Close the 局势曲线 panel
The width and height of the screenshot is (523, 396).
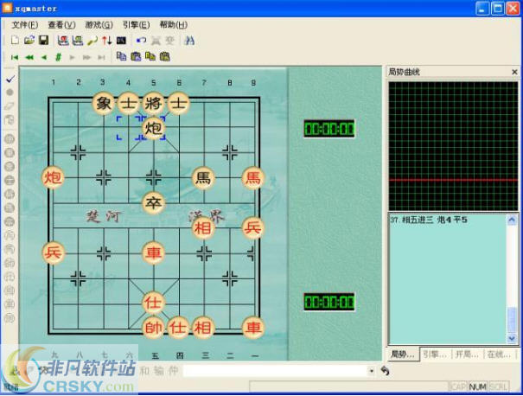pos(514,72)
